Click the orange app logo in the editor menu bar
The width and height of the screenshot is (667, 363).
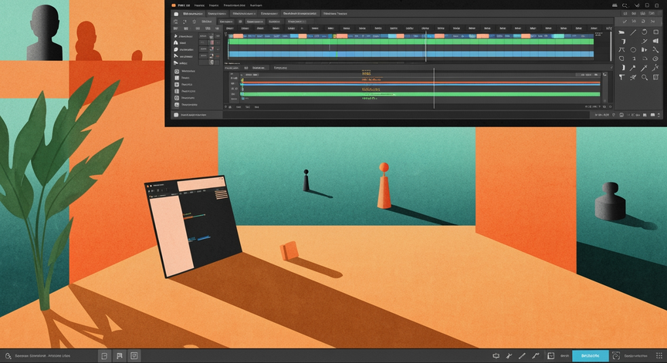[x=174, y=5]
